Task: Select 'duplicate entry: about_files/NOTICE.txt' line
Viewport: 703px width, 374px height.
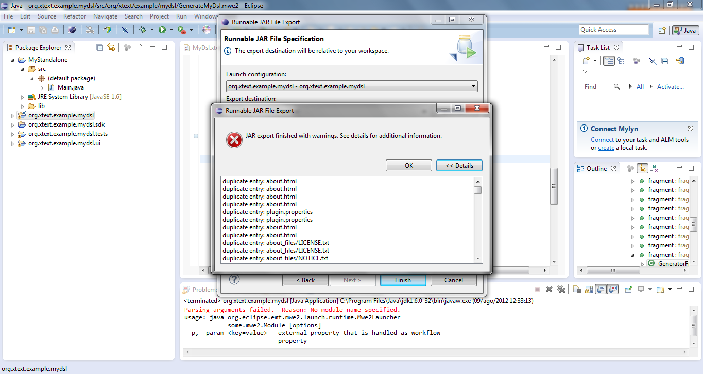Action: coord(275,258)
